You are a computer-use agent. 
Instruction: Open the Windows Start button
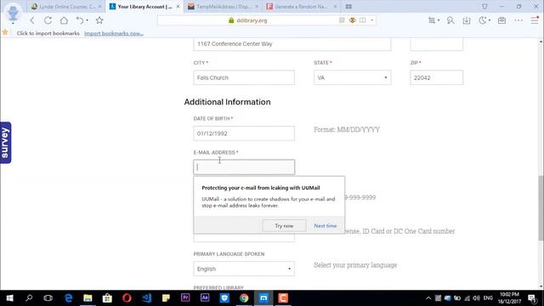9,298
